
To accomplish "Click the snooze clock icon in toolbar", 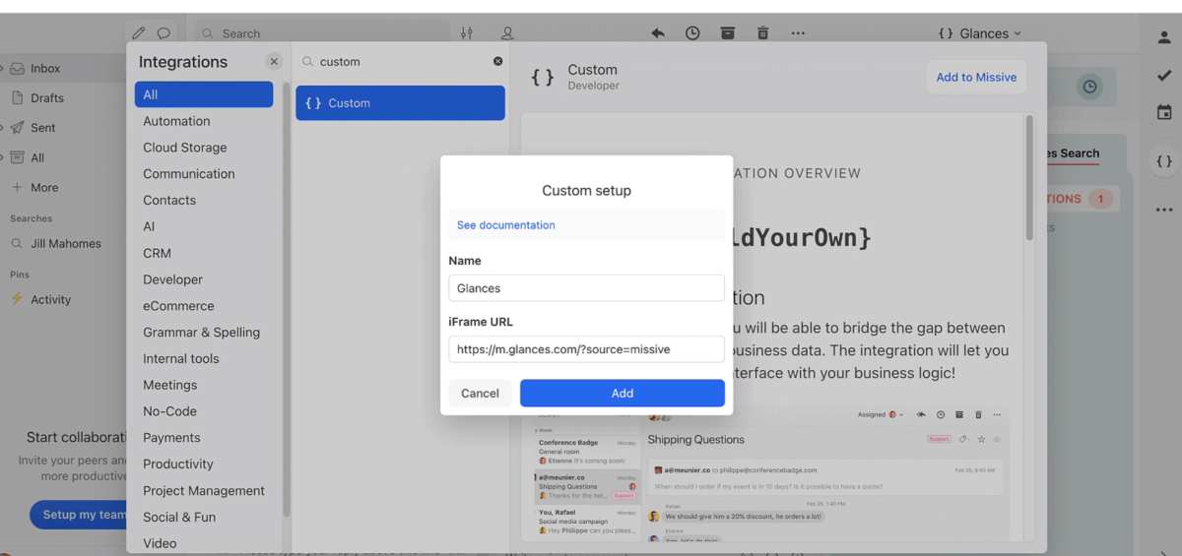I will tap(692, 33).
